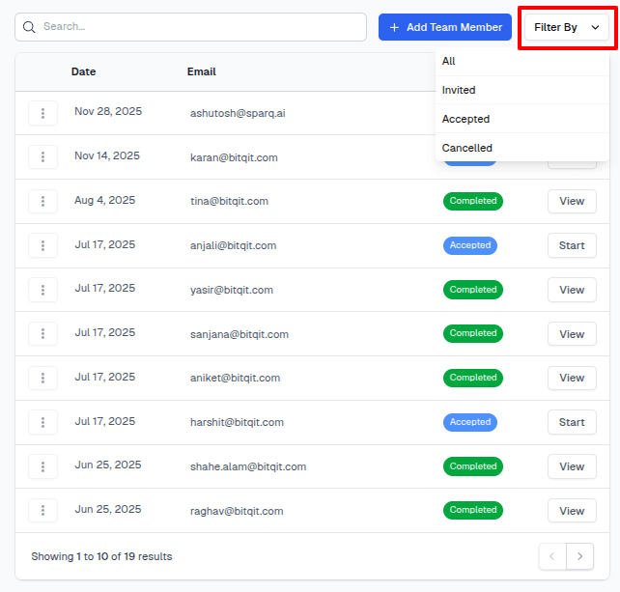Choose Accepted filter option
Screen dimensions: 620x592
pos(521,119)
